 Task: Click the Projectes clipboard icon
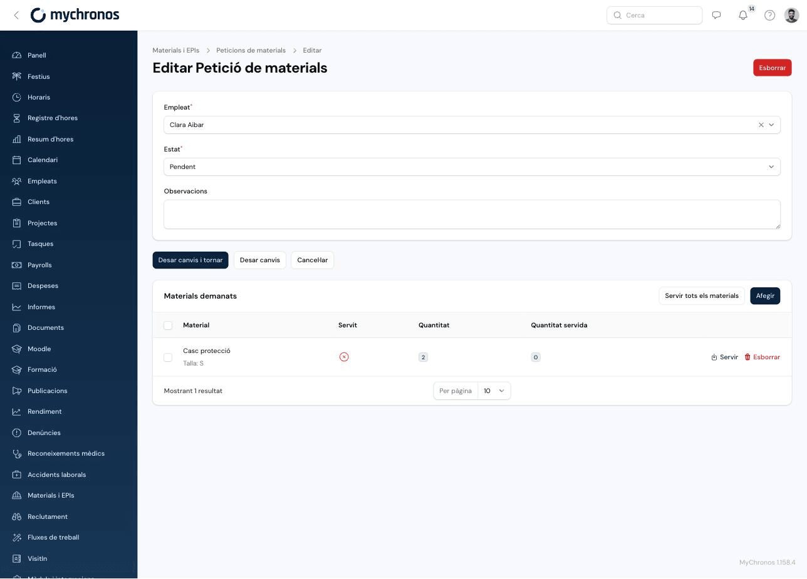(x=17, y=223)
